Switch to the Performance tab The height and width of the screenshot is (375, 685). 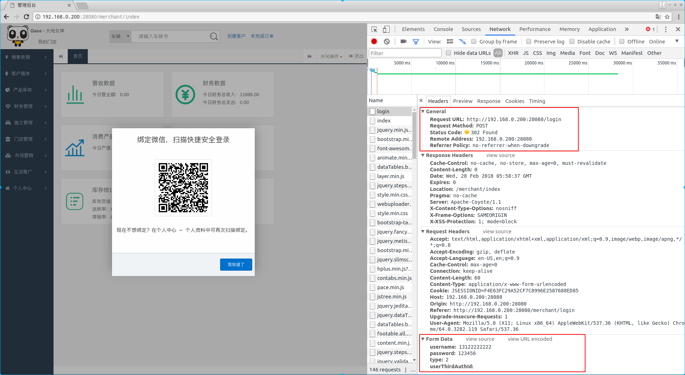[534, 29]
